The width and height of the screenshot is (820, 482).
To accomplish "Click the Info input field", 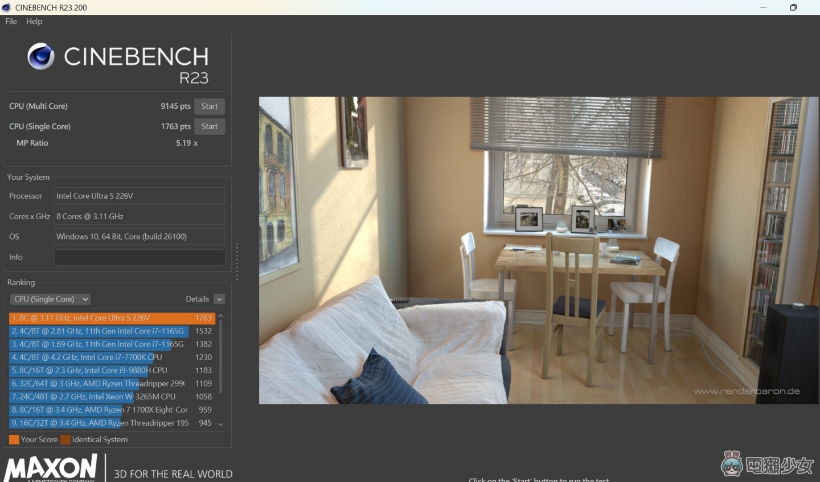I will click(x=140, y=257).
